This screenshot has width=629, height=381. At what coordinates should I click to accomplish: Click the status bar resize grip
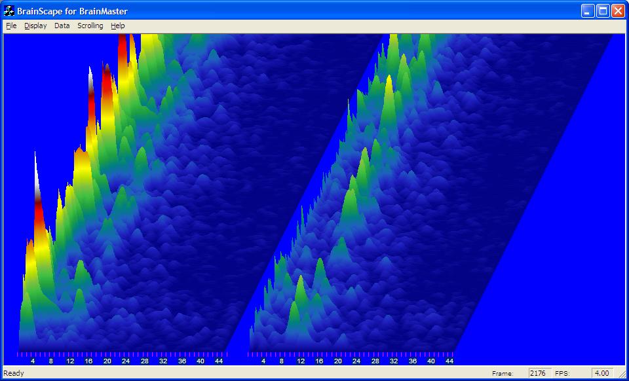(x=621, y=374)
